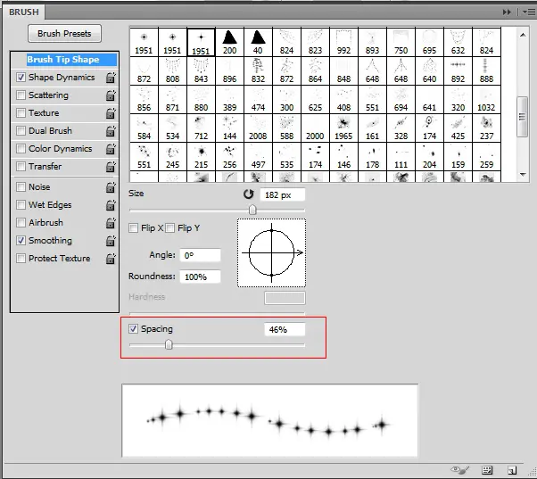Click lock icon next to Airbrush
This screenshot has height=479, width=537.
(111, 222)
